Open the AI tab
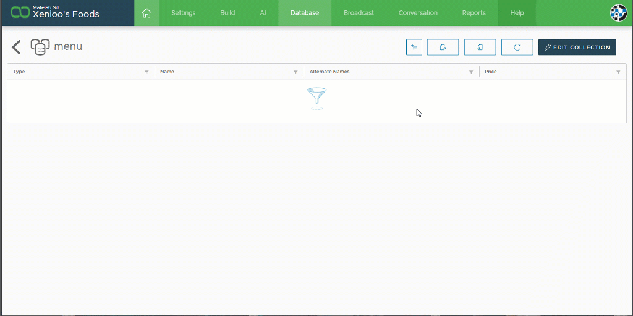 point(263,13)
